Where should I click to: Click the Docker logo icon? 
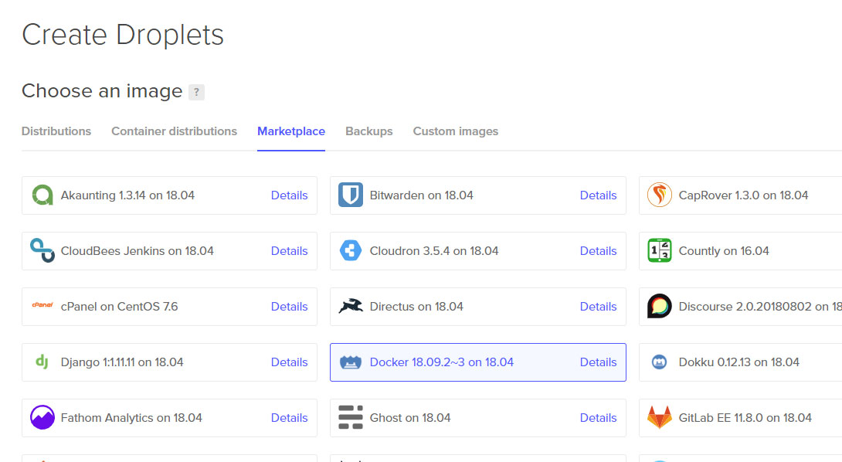click(351, 362)
